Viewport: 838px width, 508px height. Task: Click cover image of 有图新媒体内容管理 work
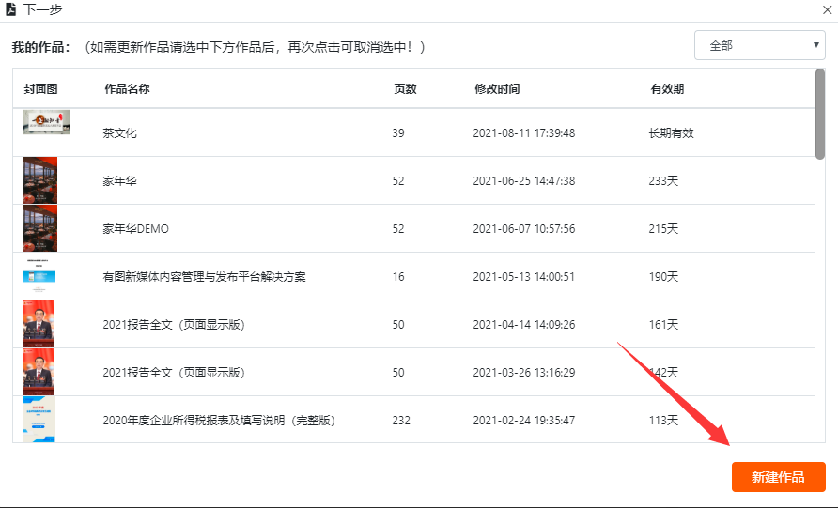[x=39, y=277]
